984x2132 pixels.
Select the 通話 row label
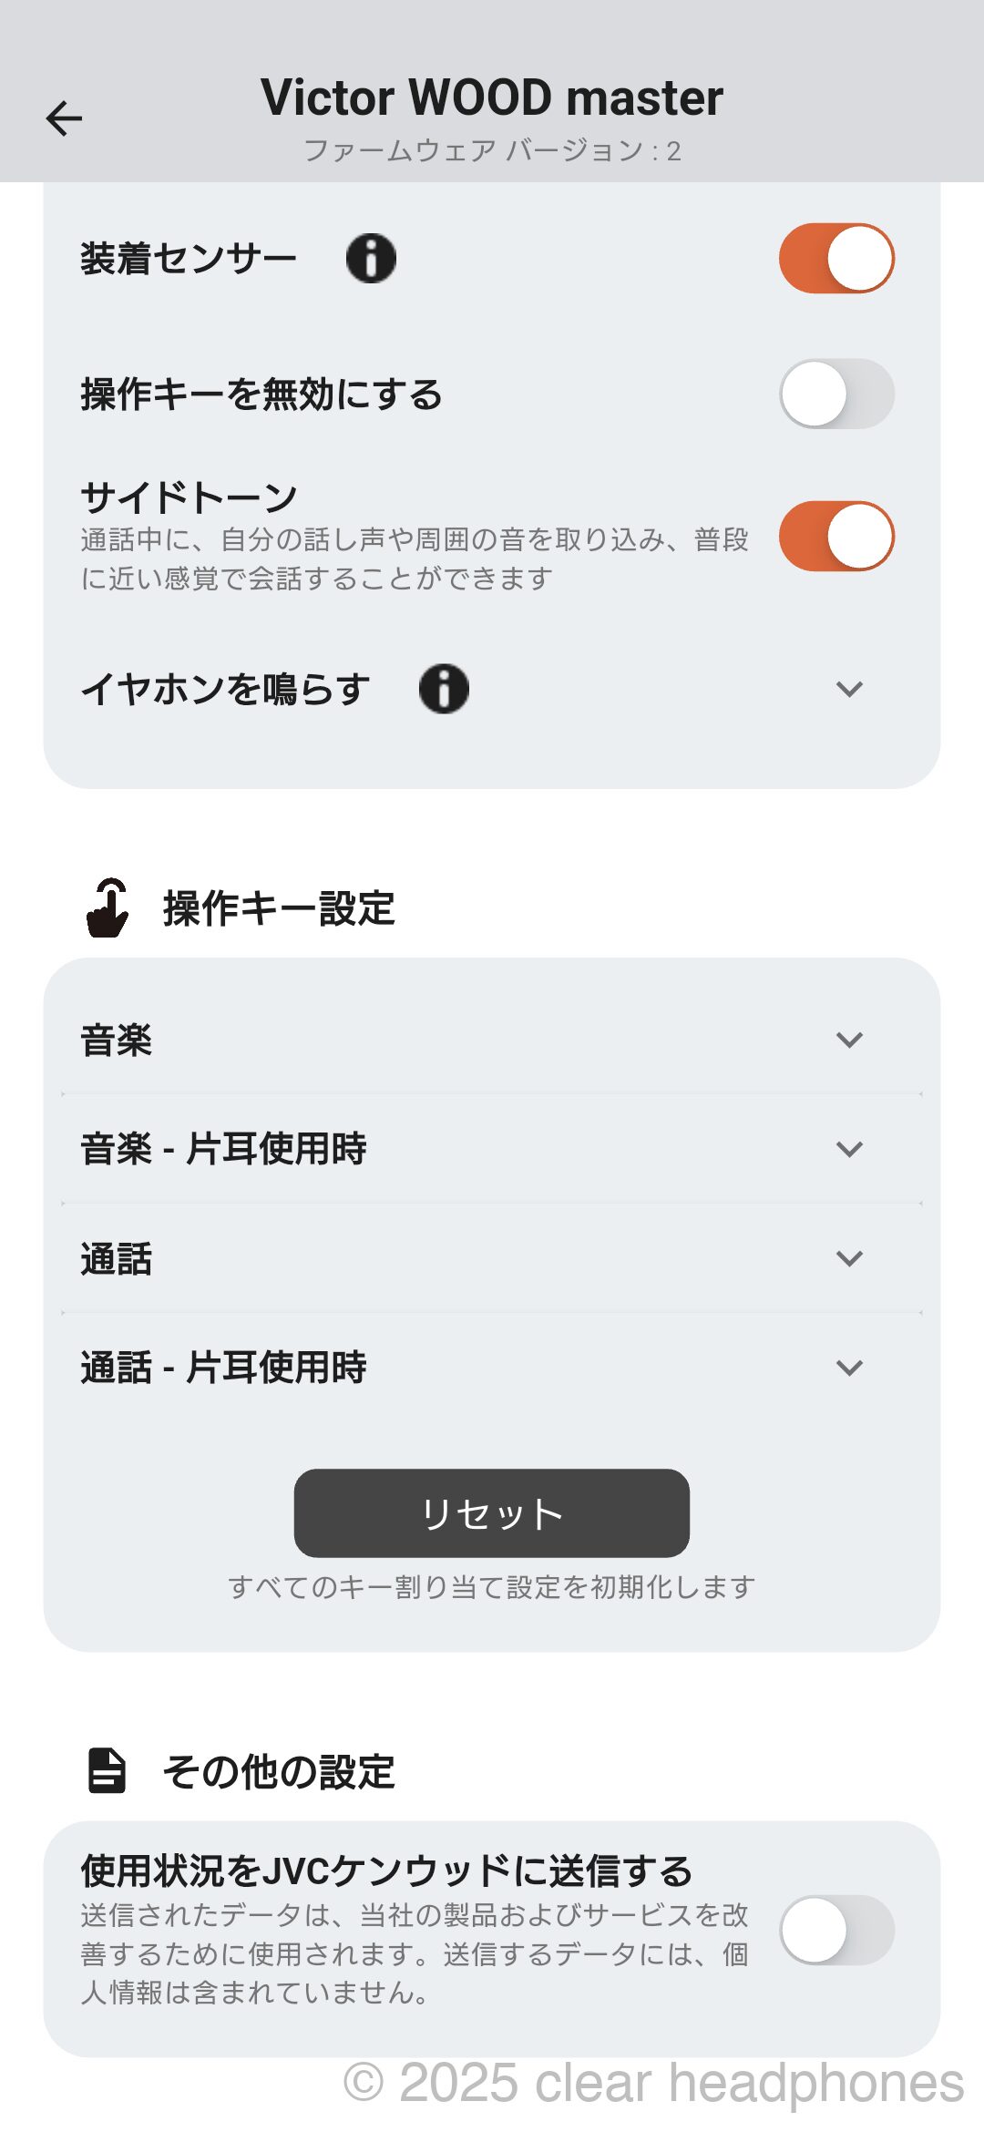tap(117, 1259)
